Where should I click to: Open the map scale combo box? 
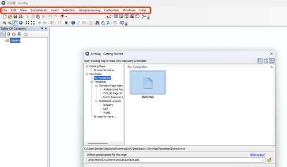click(87, 17)
